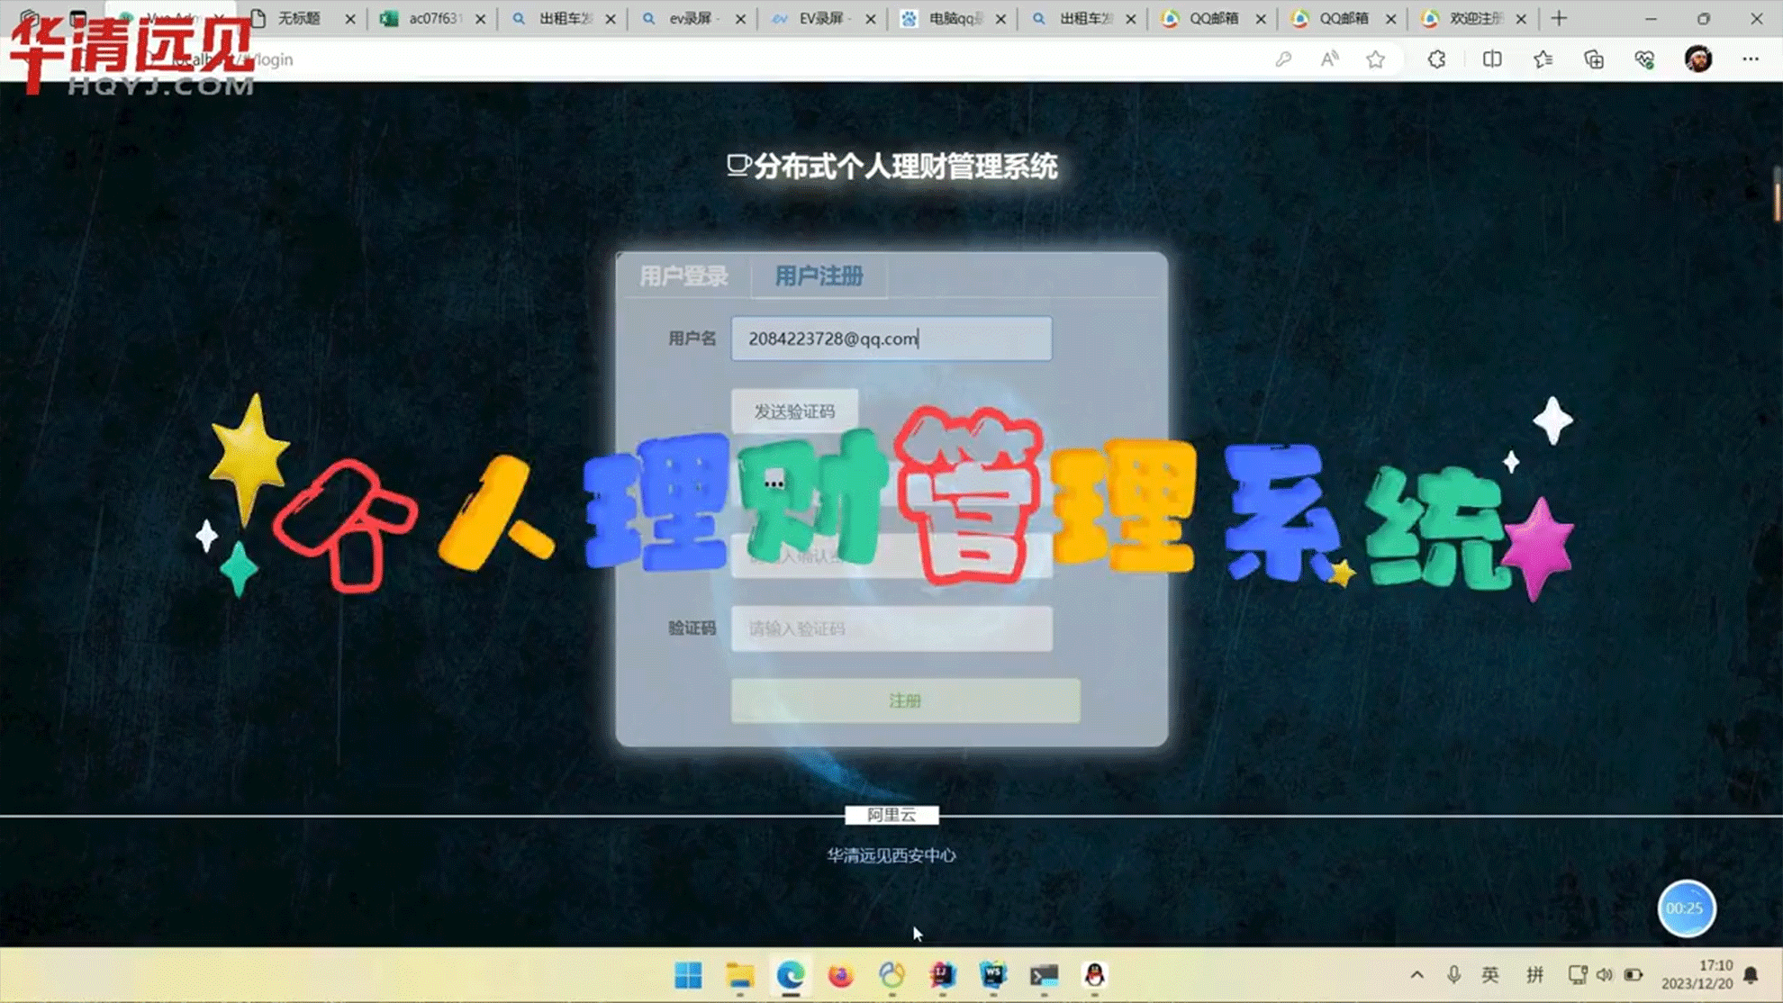Open the Collections toolbar icon
Image resolution: width=1783 pixels, height=1003 pixels.
1594,59
